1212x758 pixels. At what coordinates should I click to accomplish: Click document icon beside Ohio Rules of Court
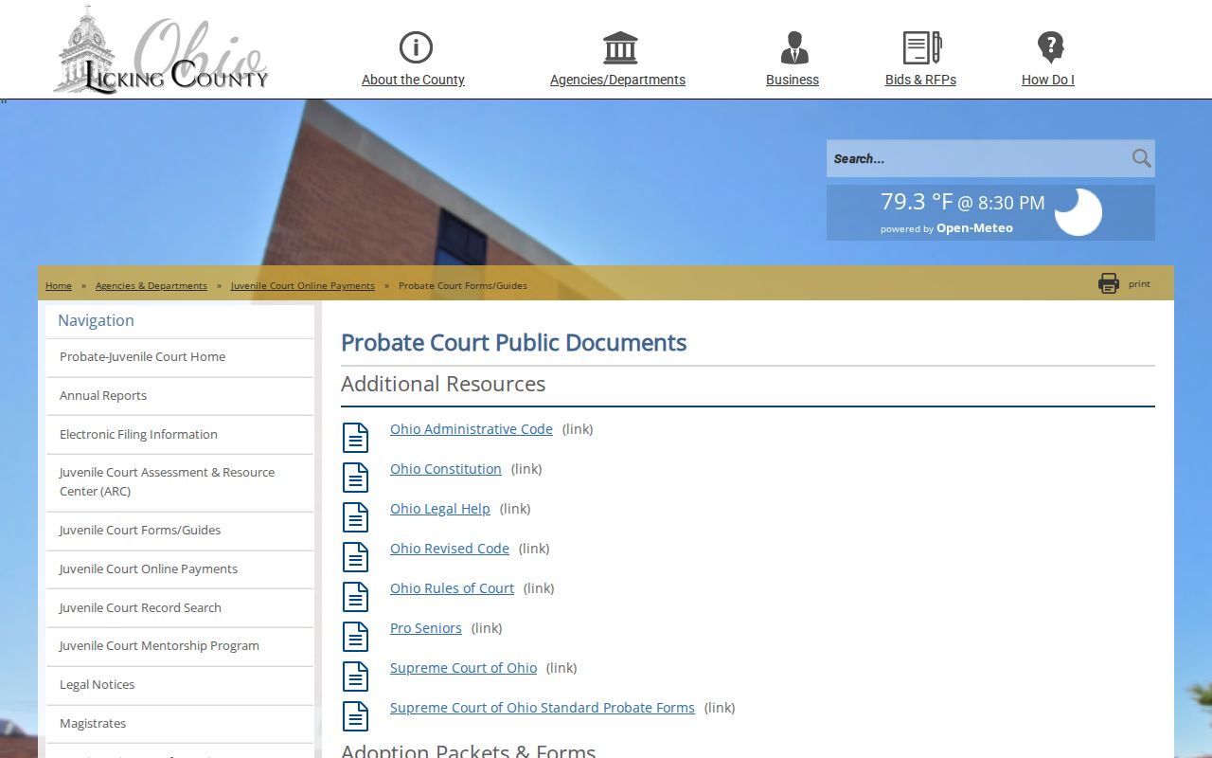click(355, 596)
